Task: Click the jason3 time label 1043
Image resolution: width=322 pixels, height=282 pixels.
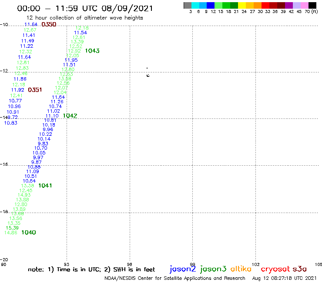Action: coord(92,51)
